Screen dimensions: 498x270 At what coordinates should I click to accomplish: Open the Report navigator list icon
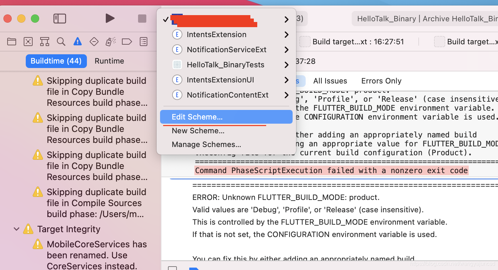[144, 42]
